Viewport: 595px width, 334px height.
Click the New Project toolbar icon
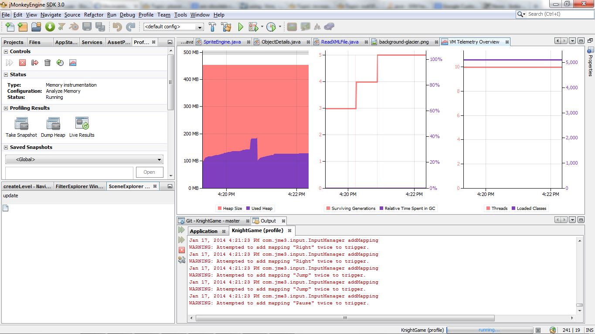pyautogui.click(x=23, y=27)
